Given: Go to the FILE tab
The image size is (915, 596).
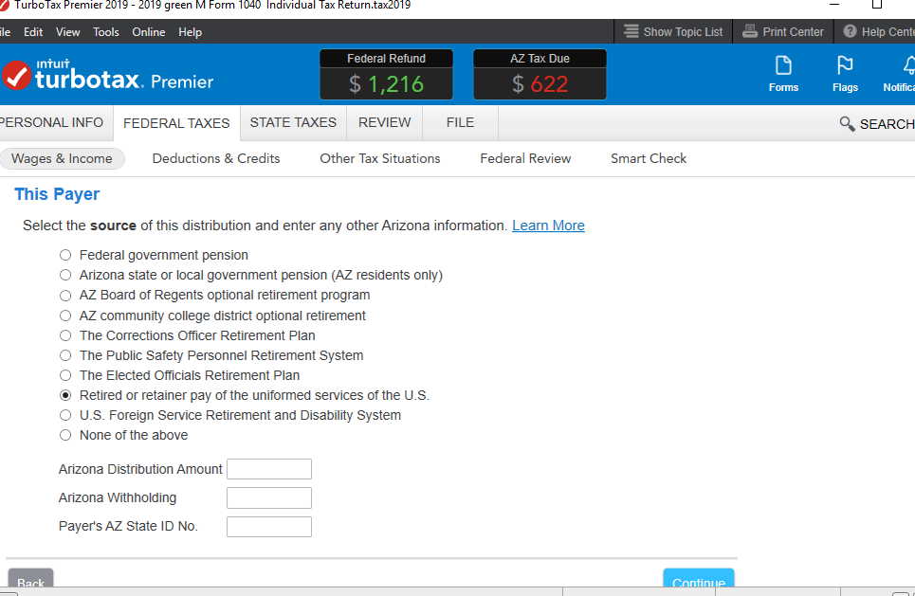Looking at the screenshot, I should (x=460, y=122).
